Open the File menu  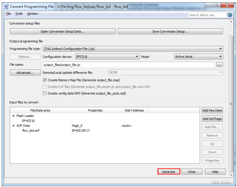tap(8, 14)
